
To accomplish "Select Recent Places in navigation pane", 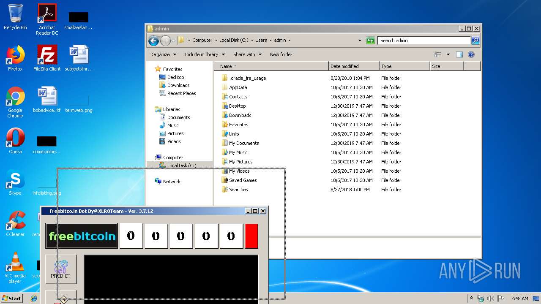I will [181, 93].
